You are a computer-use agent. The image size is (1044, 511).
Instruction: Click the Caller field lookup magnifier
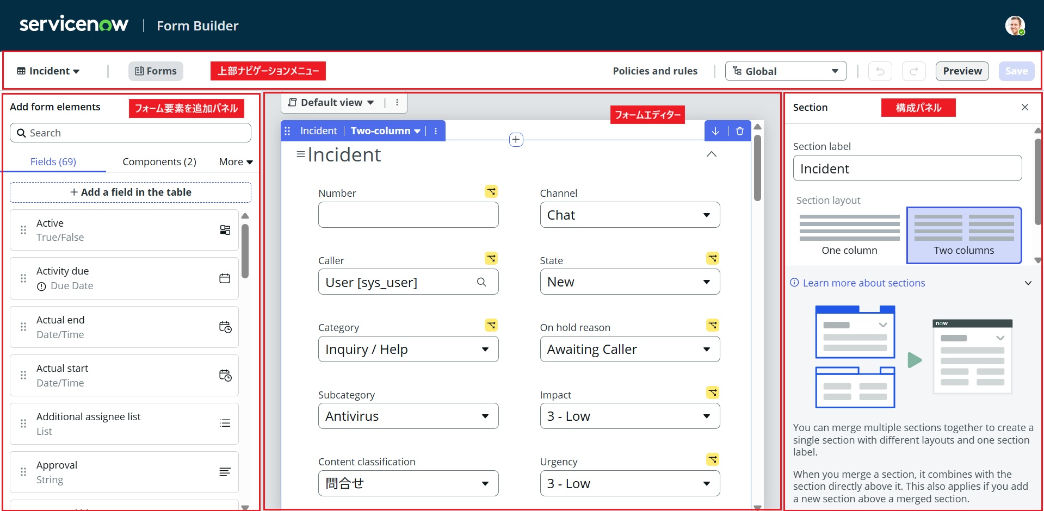pyautogui.click(x=481, y=282)
